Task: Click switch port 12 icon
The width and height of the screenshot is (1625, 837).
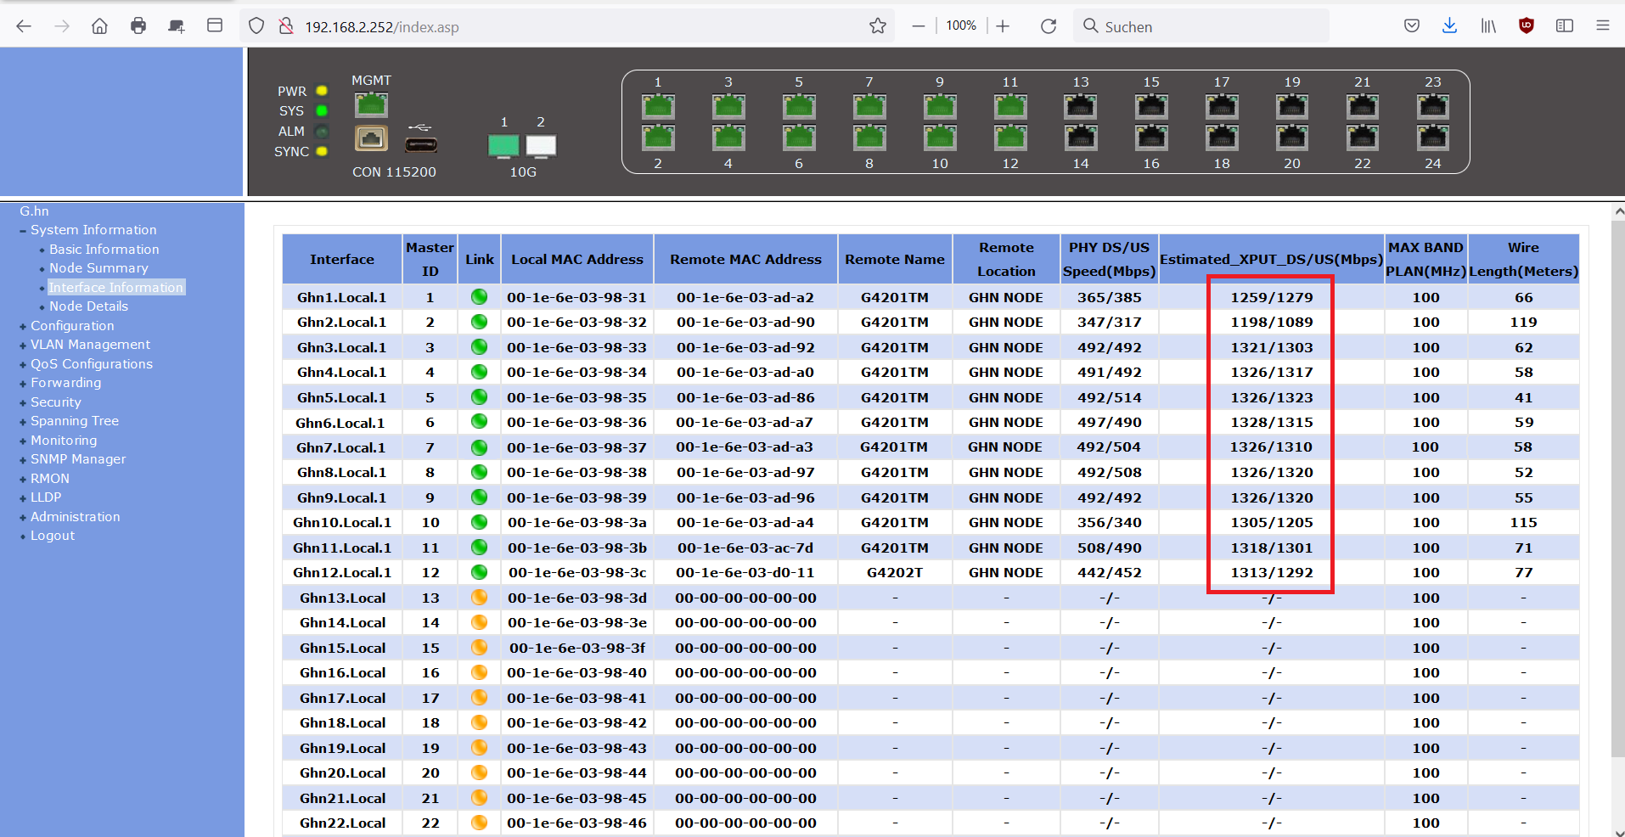Action: pyautogui.click(x=1010, y=137)
